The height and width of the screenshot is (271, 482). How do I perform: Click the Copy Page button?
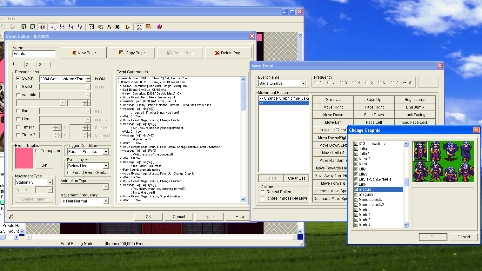(x=131, y=53)
